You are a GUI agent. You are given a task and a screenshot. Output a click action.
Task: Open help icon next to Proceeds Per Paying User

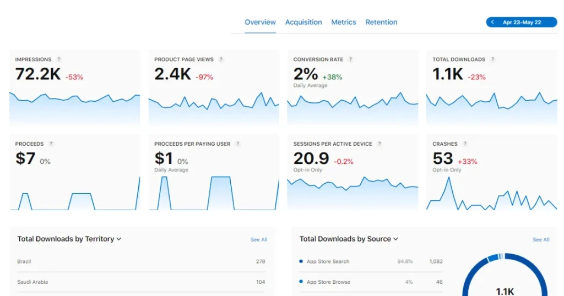[x=237, y=144]
